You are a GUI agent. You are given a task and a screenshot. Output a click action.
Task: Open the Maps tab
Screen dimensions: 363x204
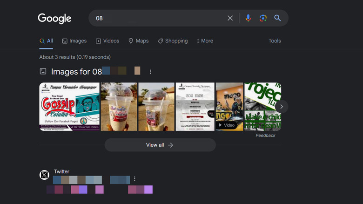[x=138, y=41]
